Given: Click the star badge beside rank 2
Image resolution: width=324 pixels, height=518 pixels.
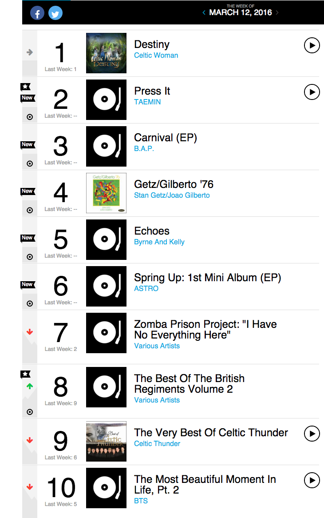Looking at the screenshot, I should click(25, 87).
